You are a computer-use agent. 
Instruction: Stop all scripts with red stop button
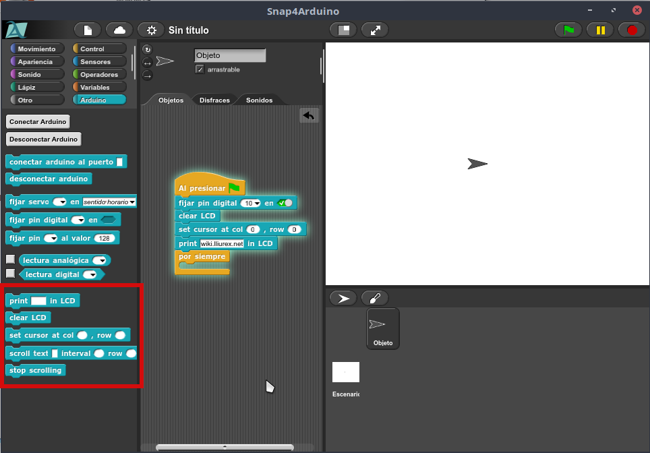tap(632, 30)
